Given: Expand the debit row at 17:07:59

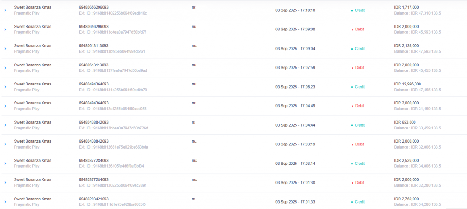Looking at the screenshot, I should click(x=5, y=68).
